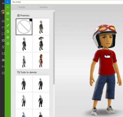The width and height of the screenshot is (123, 117).
Task: Open Settings gear in the dark sidebar
Action: click(x=3, y=73)
